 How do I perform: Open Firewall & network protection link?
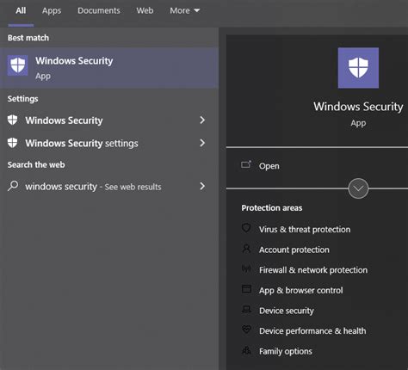click(x=313, y=270)
